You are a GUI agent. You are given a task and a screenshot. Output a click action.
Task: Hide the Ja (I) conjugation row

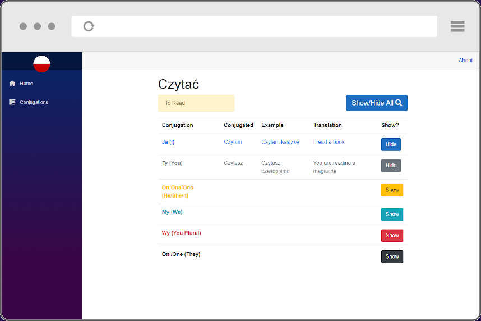[x=391, y=144]
